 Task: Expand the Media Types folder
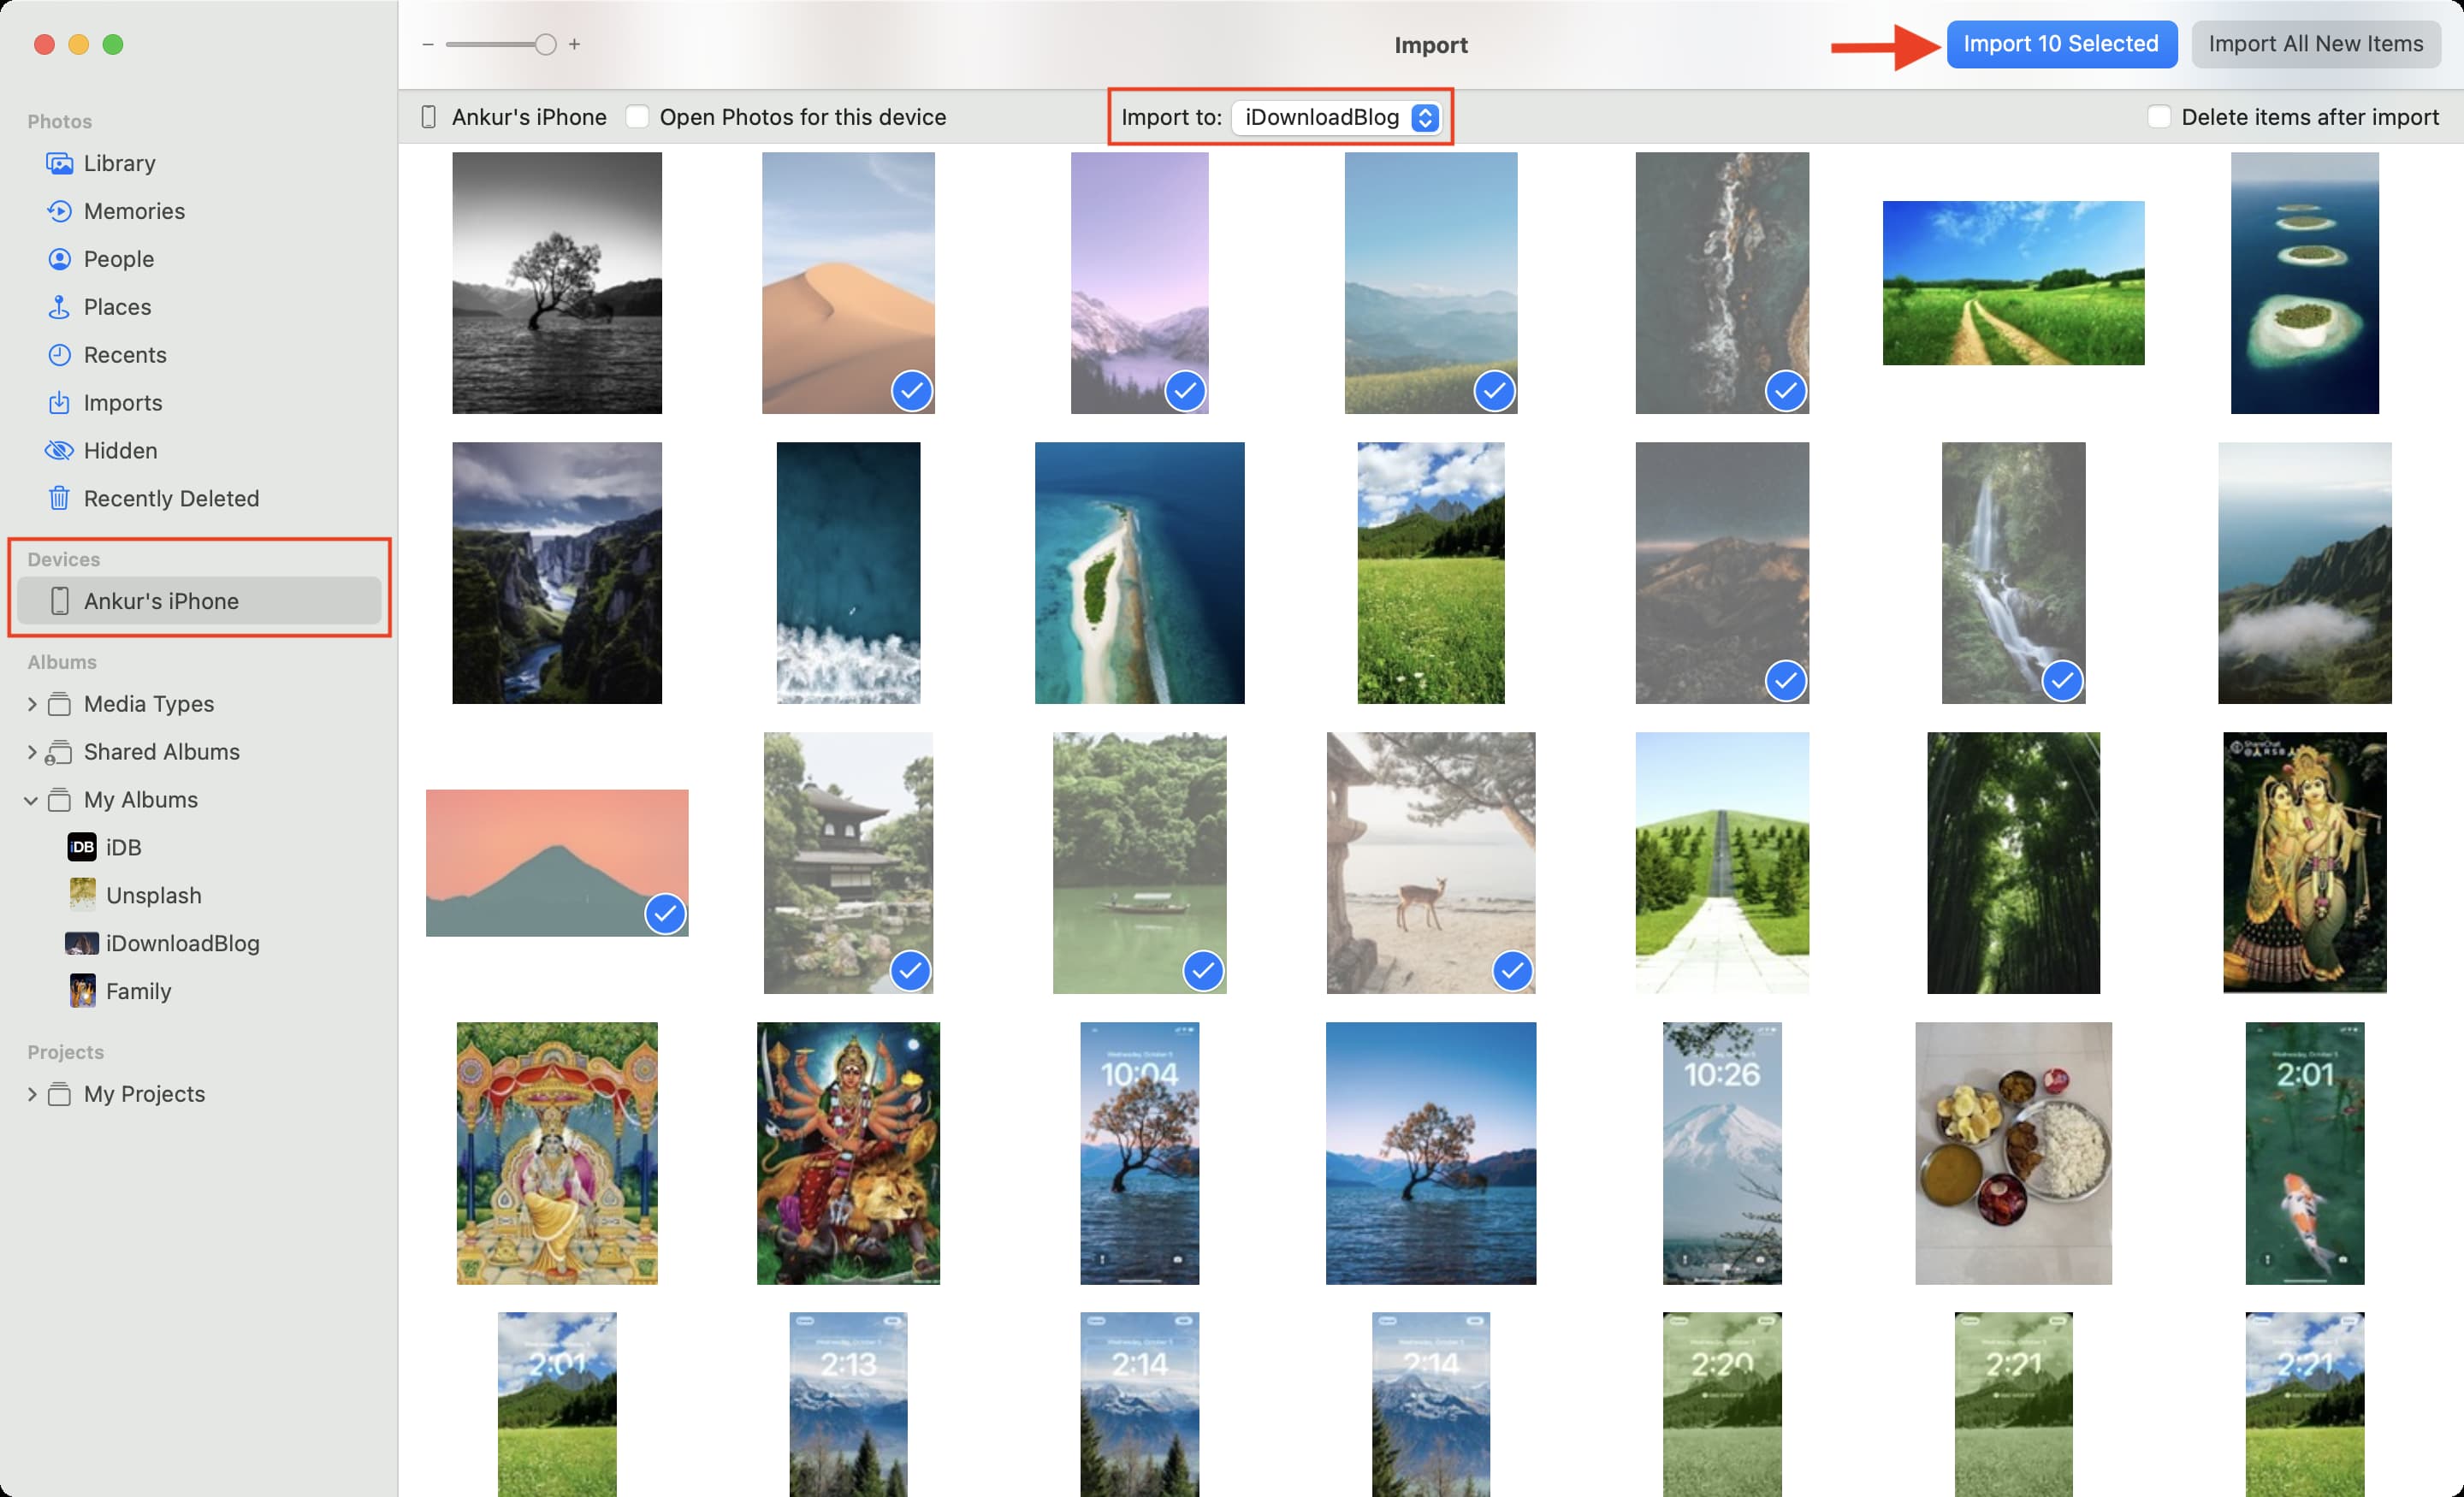32,704
